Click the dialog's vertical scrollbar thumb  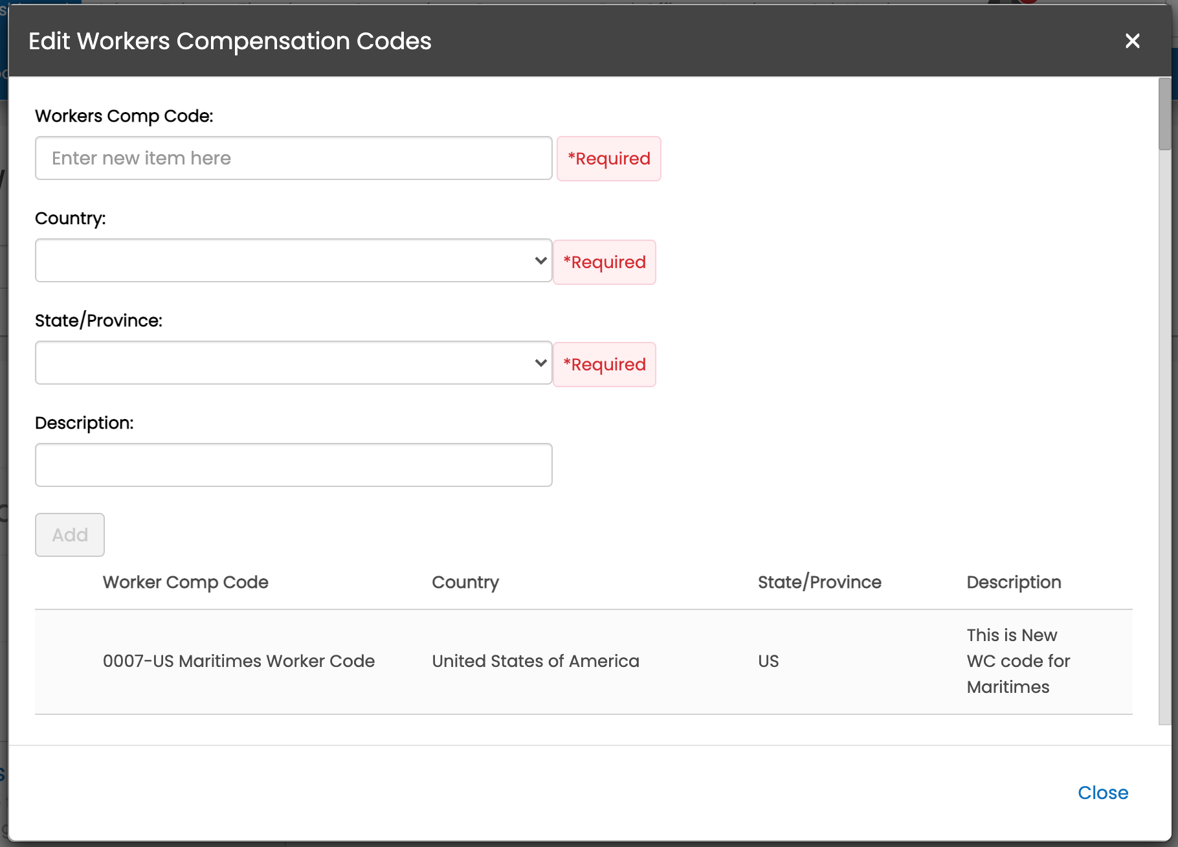(x=1164, y=114)
